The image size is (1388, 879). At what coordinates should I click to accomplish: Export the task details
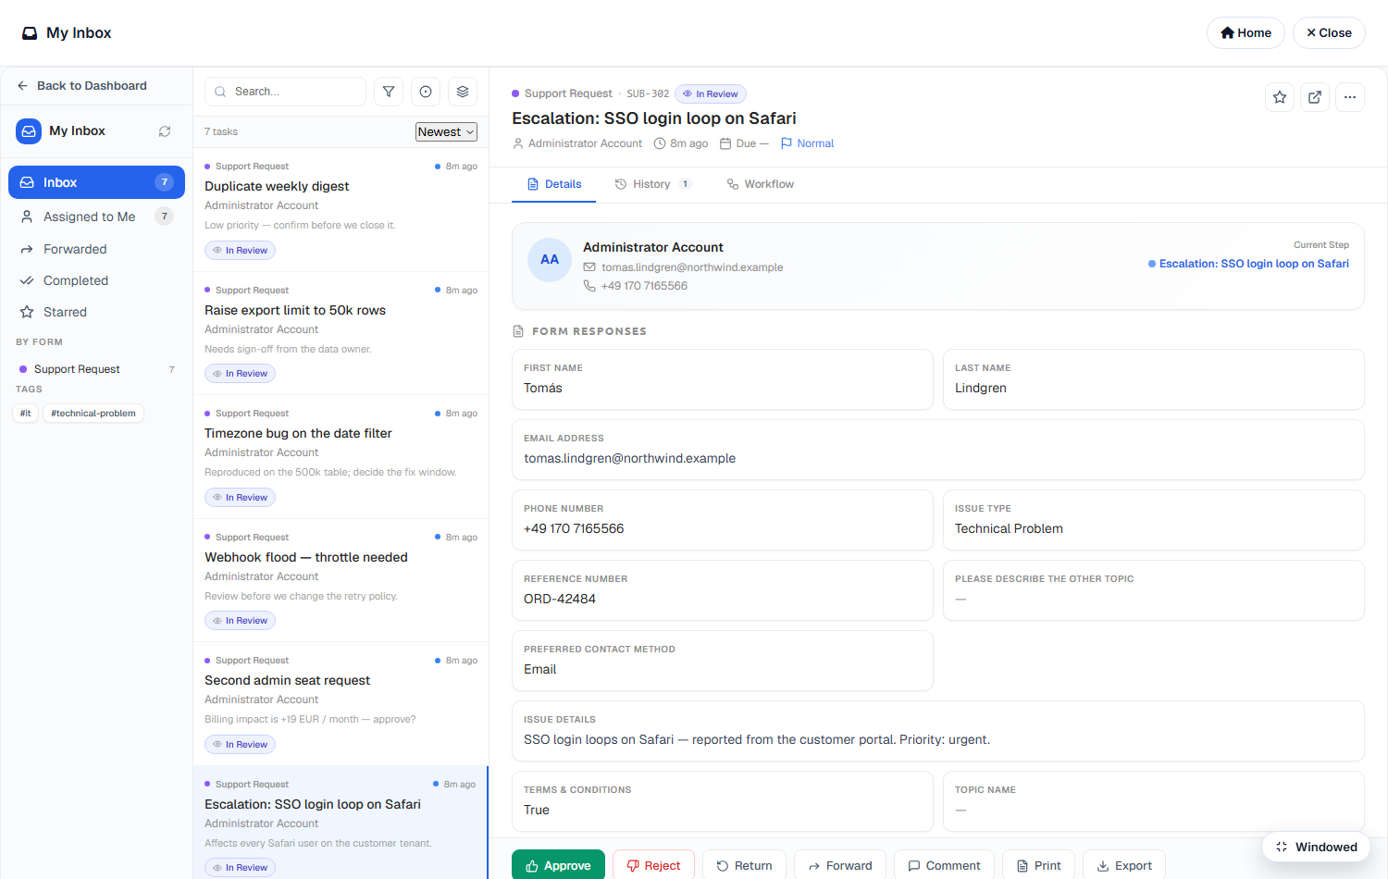coord(1123,865)
